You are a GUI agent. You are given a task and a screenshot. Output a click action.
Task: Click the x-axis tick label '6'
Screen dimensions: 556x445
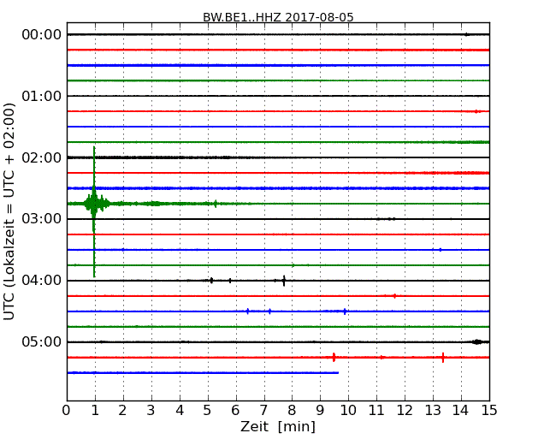pyautogui.click(x=235, y=411)
